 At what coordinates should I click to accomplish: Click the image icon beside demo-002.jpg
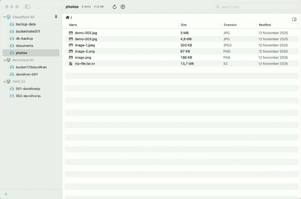71,33
